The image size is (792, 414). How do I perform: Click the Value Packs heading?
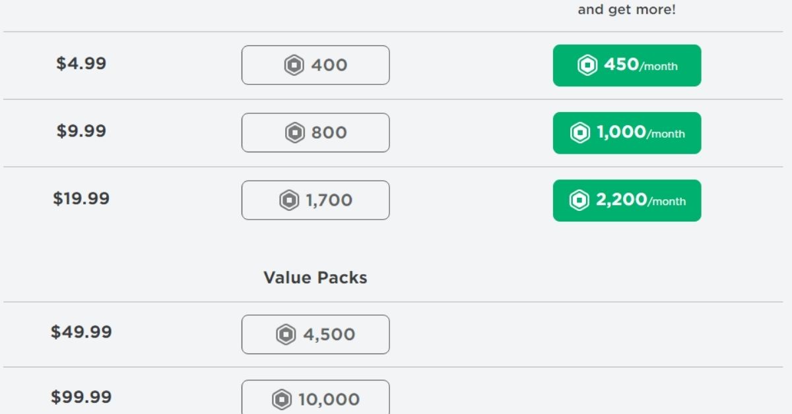coord(315,278)
